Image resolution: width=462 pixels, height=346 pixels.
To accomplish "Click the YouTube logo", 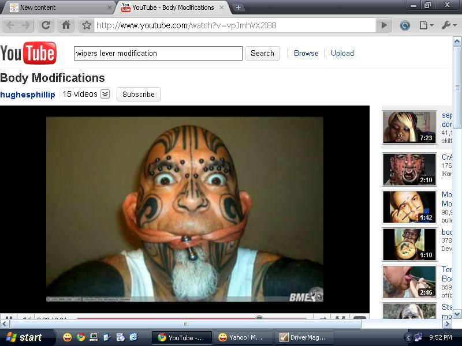I will (28, 53).
